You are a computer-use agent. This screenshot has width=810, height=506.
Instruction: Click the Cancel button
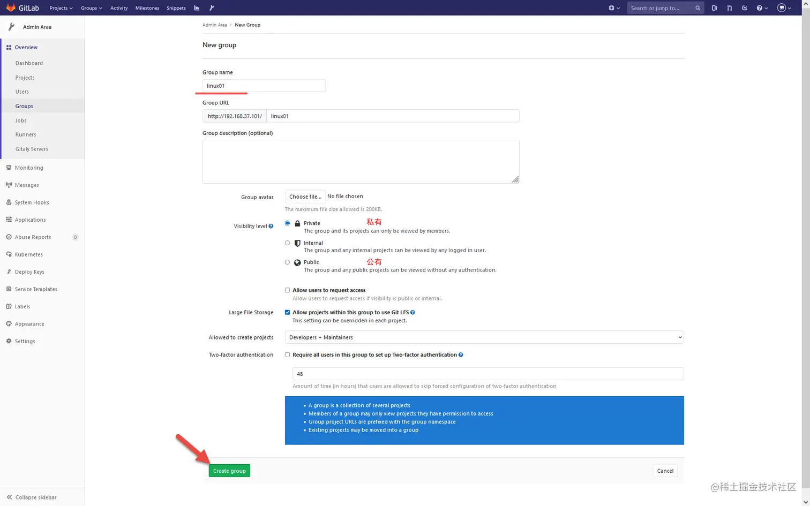pos(665,471)
